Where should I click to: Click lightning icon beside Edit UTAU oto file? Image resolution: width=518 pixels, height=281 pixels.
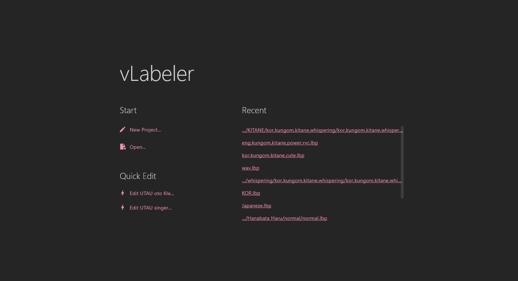coord(123,193)
